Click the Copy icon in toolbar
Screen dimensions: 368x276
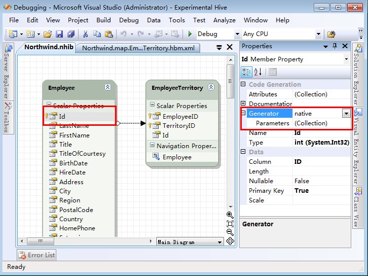(97, 34)
